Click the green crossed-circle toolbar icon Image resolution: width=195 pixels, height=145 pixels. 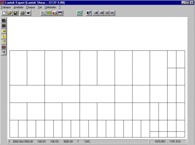coord(49,13)
